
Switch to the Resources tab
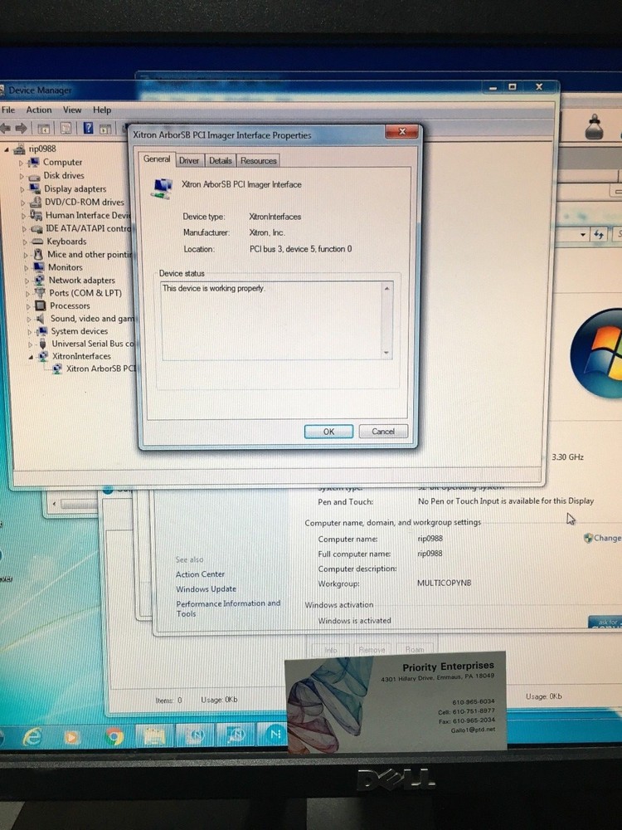[258, 160]
